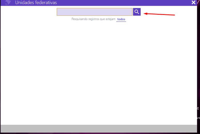Focus the Unidades federativas search field

94,12
